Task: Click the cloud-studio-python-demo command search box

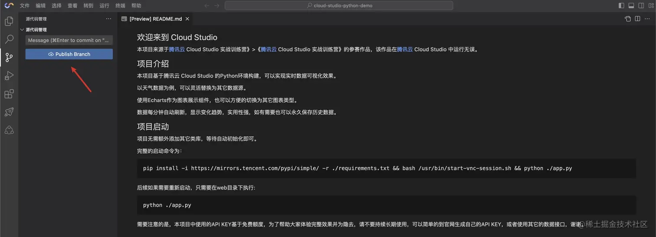Action: click(x=339, y=6)
